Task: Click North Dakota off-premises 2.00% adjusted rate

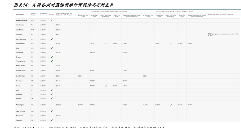Action: [x=190, y=44]
